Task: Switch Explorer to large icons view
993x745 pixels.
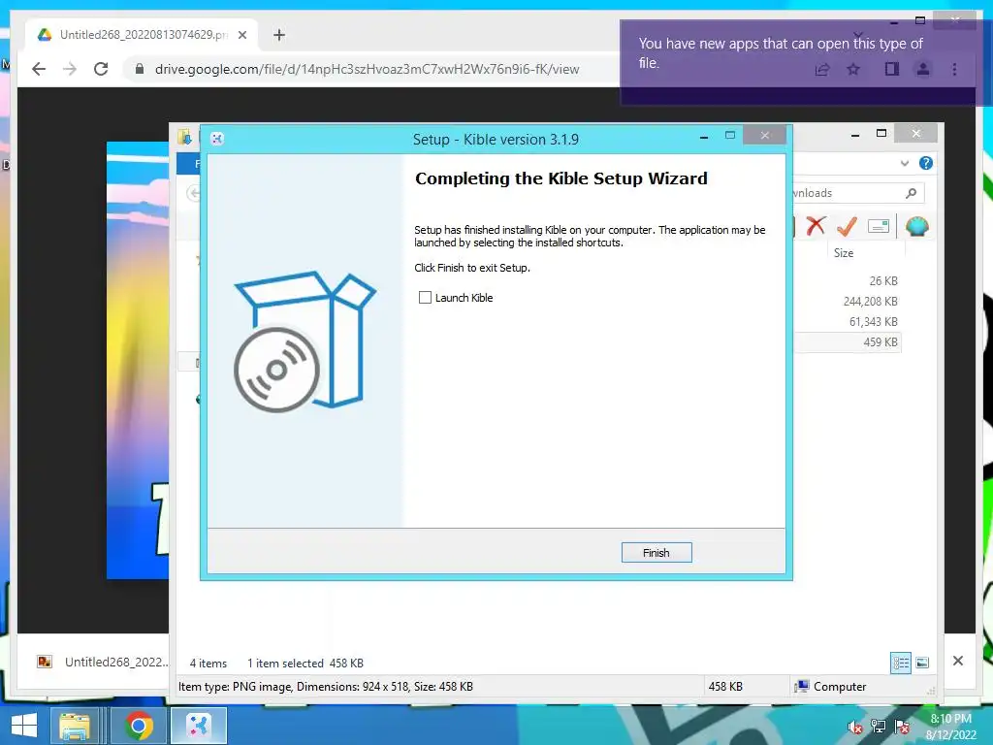Action: [922, 664]
